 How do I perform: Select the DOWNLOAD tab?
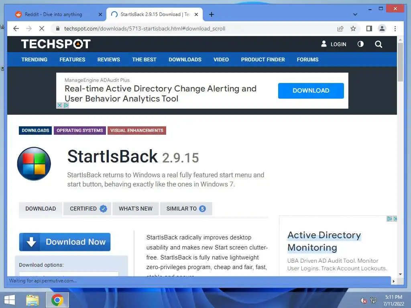coord(41,209)
